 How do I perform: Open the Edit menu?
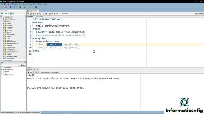coord(5,4)
